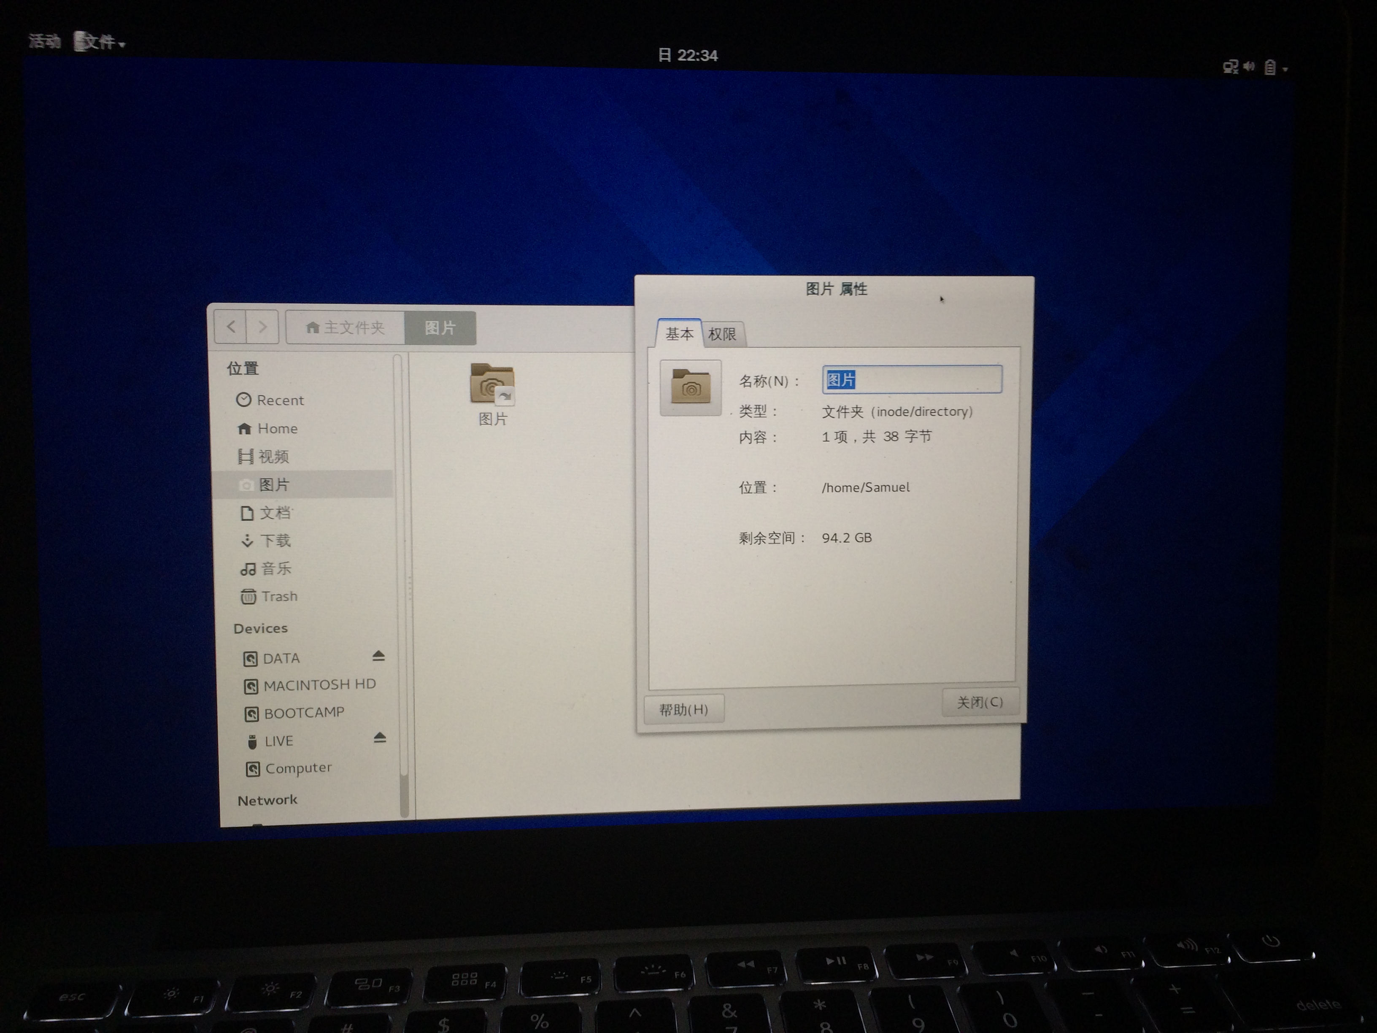Open the 文件 application menu dropdown
The height and width of the screenshot is (1033, 1377).
coord(100,42)
